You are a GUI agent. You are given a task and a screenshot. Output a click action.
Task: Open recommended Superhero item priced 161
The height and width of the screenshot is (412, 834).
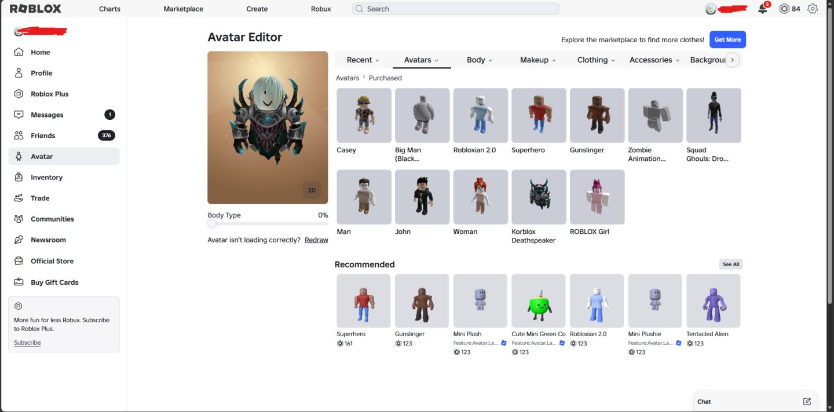(x=363, y=301)
